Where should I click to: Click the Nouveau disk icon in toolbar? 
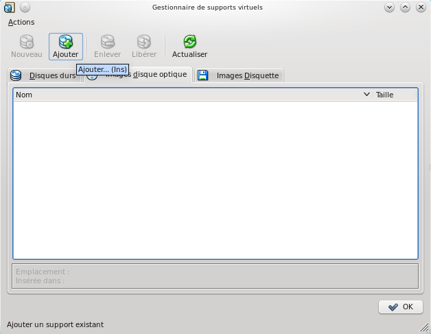coord(26,43)
